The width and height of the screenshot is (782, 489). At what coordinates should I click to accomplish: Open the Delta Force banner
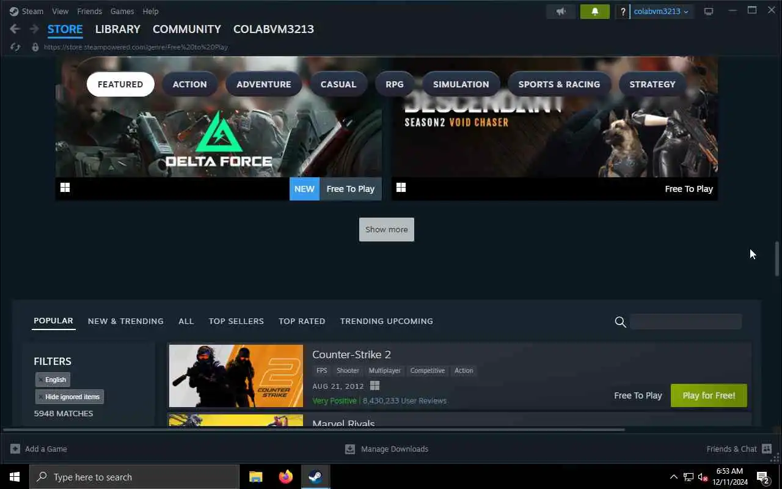tap(219, 128)
